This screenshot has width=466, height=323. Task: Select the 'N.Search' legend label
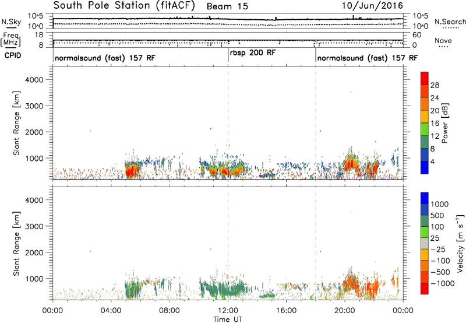pyautogui.click(x=450, y=22)
